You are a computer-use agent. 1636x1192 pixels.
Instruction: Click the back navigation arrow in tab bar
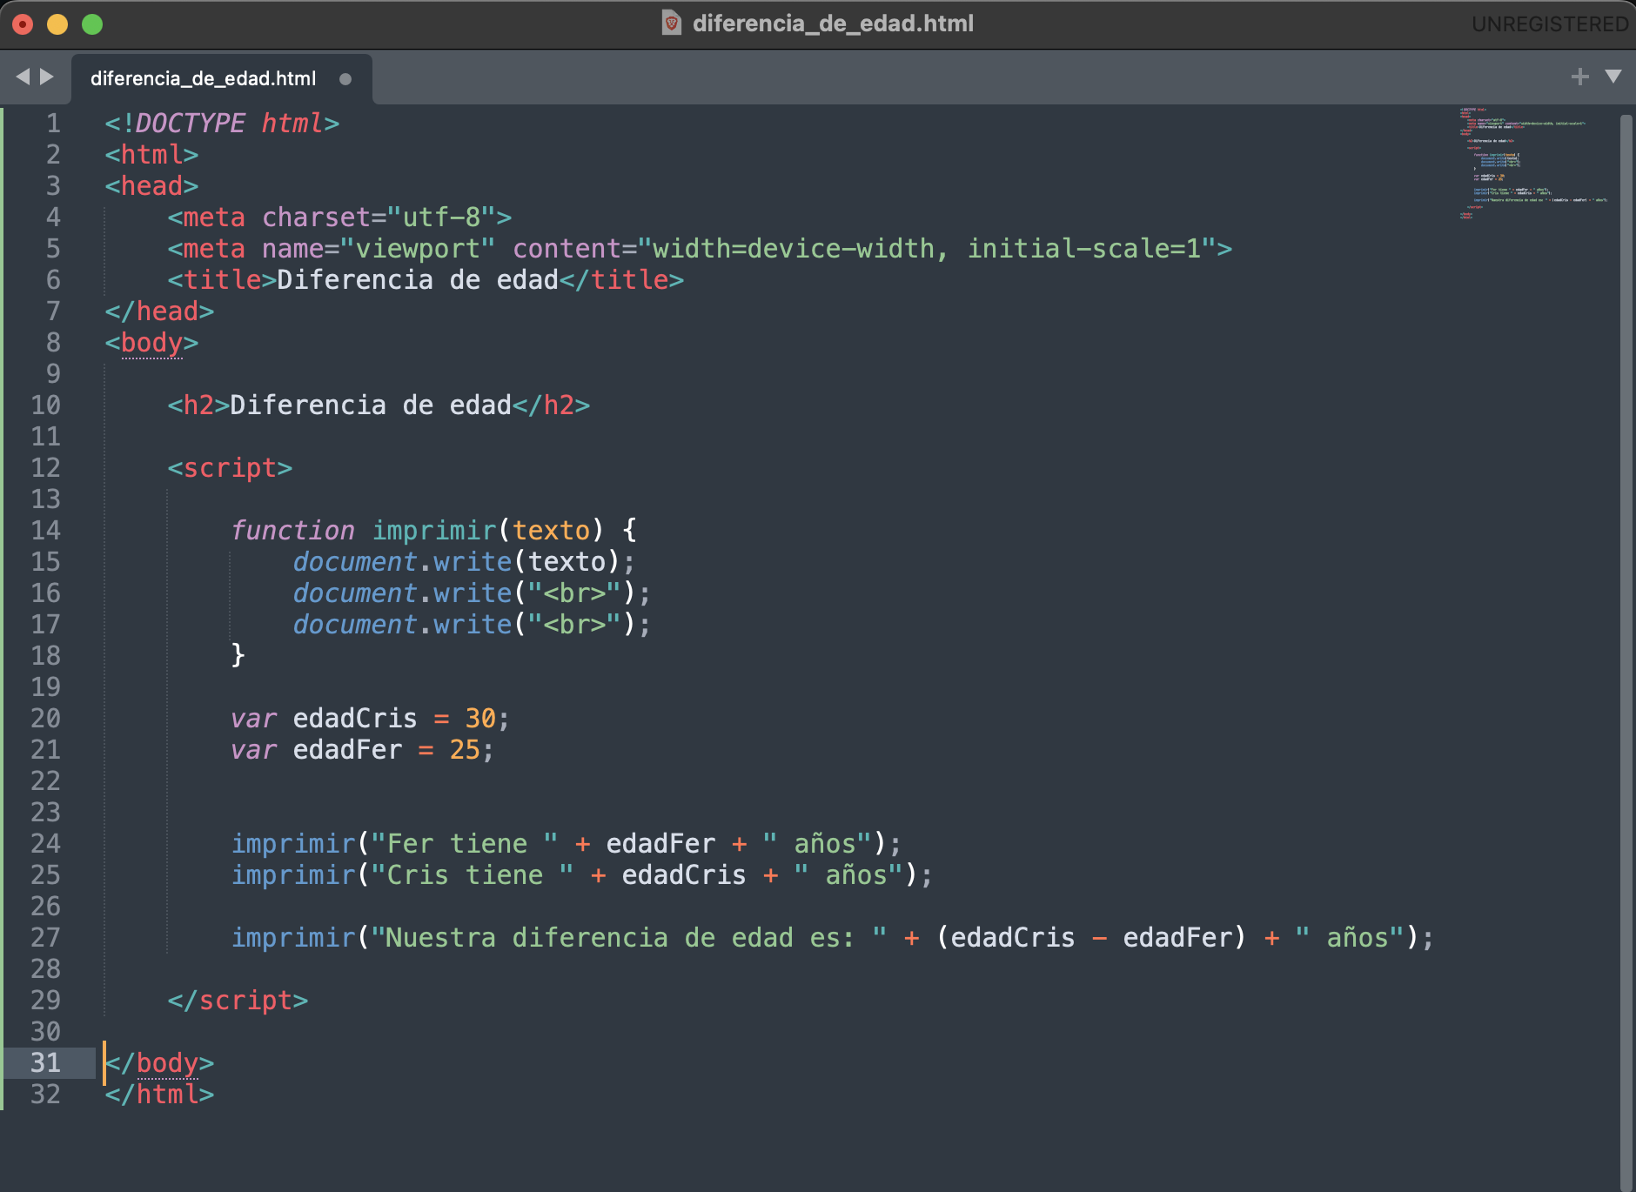tap(23, 77)
